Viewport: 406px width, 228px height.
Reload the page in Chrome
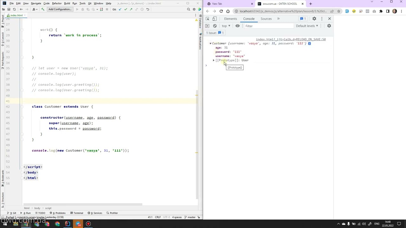point(221,11)
